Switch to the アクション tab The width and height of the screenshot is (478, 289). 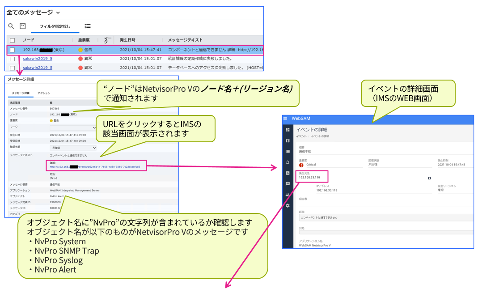[44, 93]
